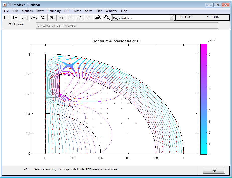Enter boundary mode via ∂Ω button

tap(52, 18)
